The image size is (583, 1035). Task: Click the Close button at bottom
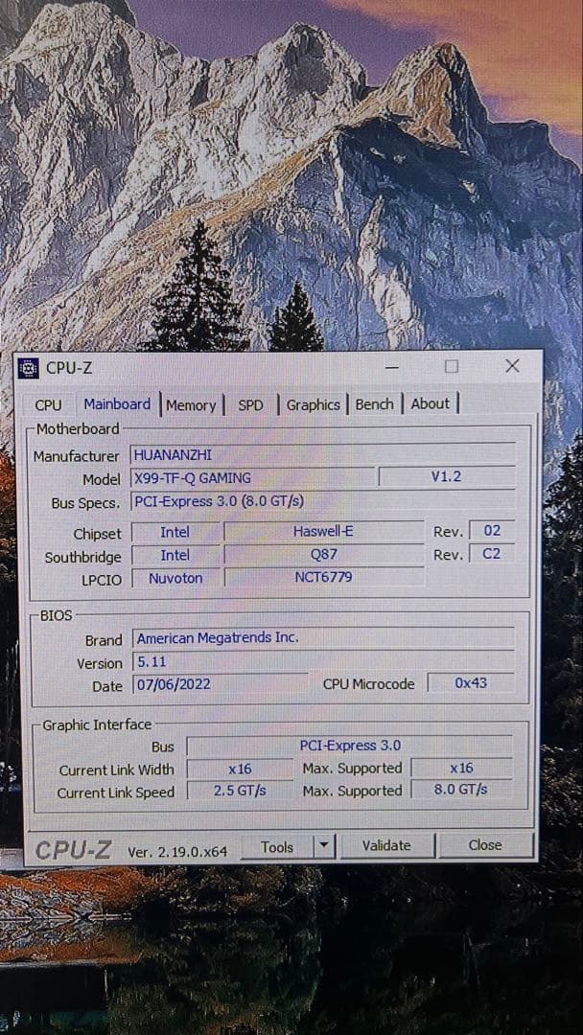click(x=485, y=845)
